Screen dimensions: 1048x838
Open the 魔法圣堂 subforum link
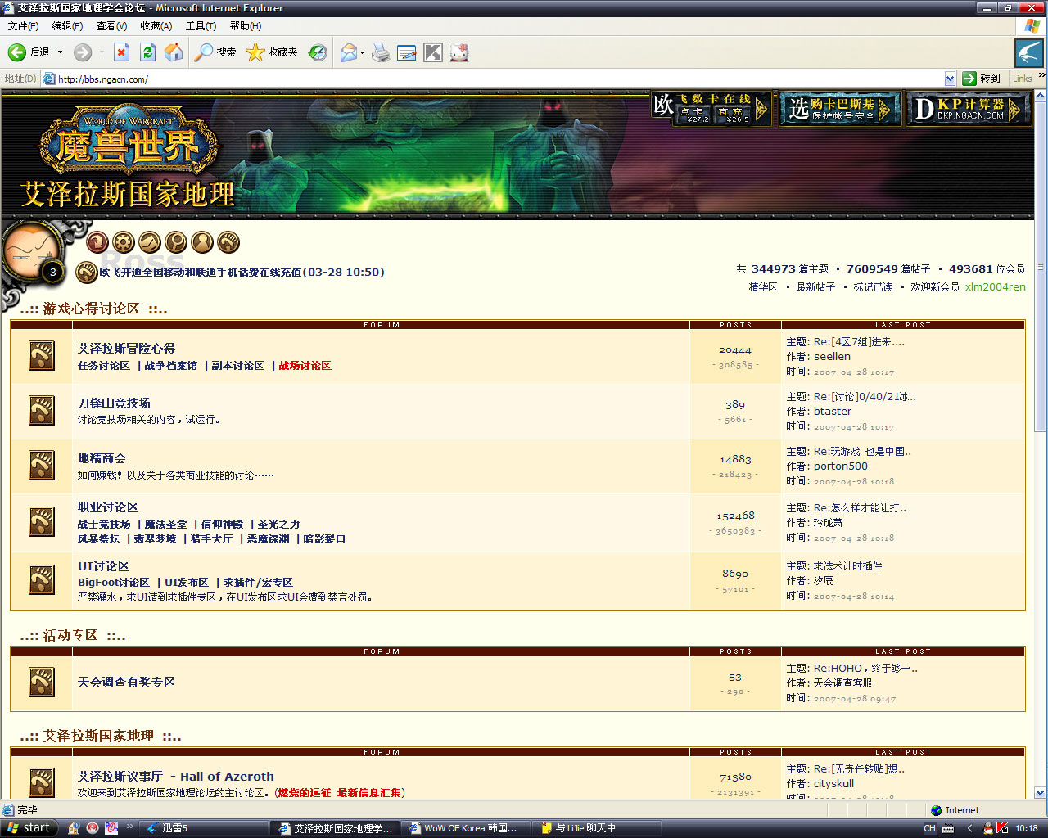(165, 525)
